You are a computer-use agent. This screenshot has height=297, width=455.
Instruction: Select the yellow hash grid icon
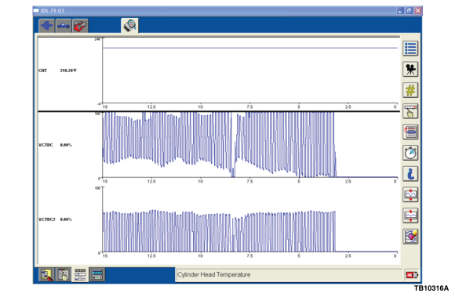tap(410, 90)
